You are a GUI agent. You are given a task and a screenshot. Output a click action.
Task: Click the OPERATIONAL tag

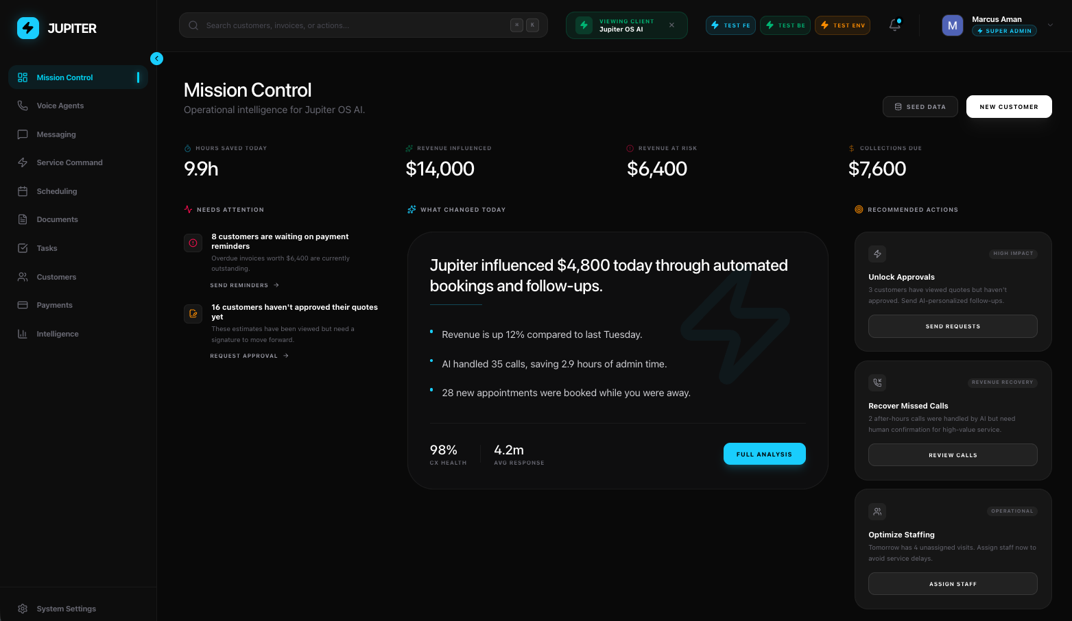point(1012,511)
